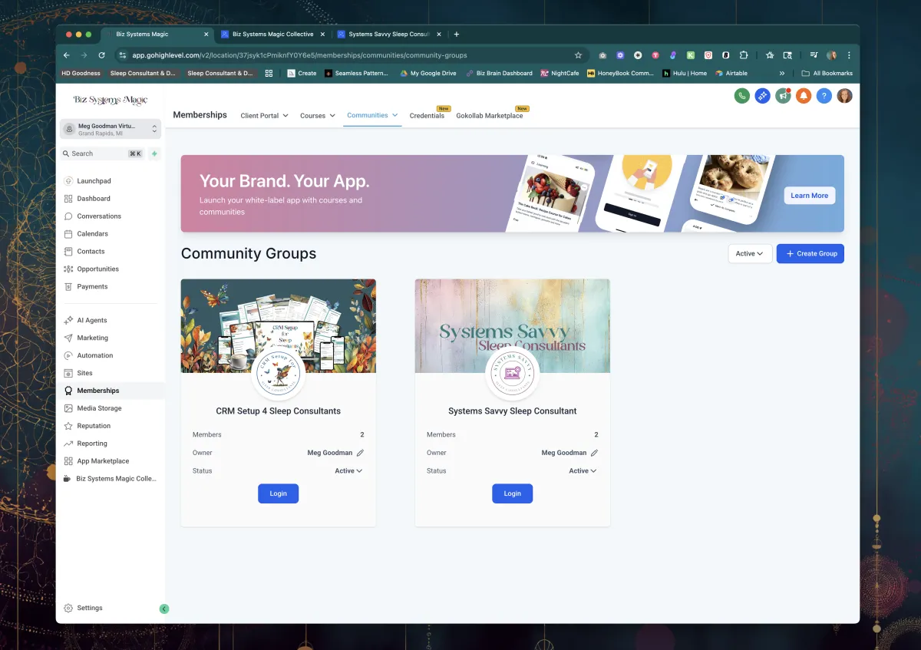
Task: Reload the page in the browser
Action: (101, 55)
